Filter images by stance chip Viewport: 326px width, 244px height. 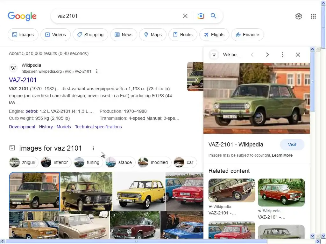coord(120,162)
